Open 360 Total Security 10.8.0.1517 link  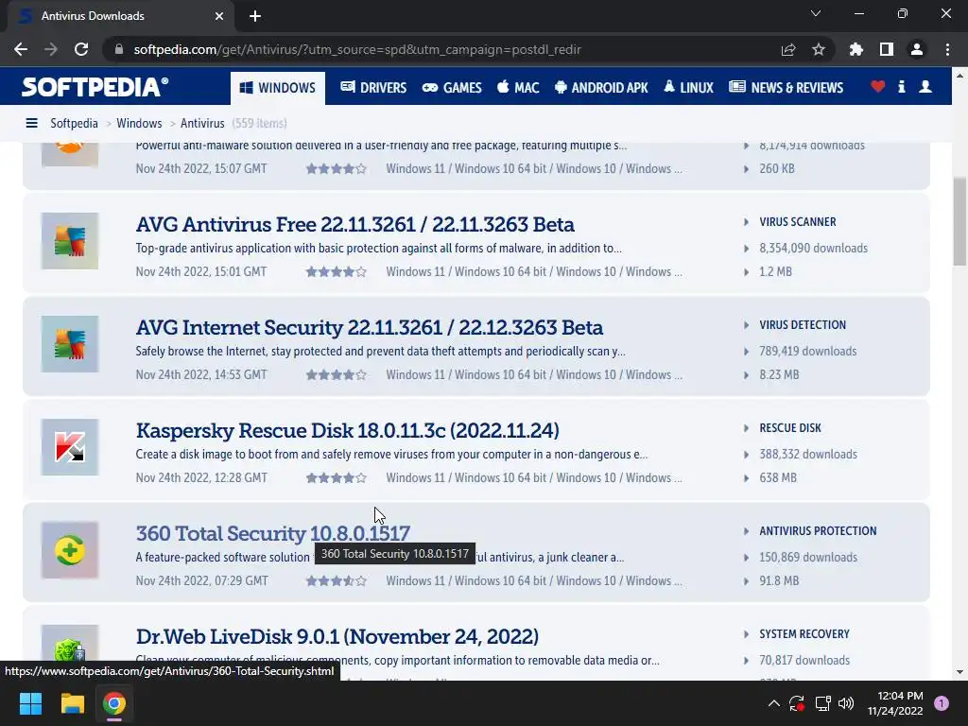coord(273,533)
